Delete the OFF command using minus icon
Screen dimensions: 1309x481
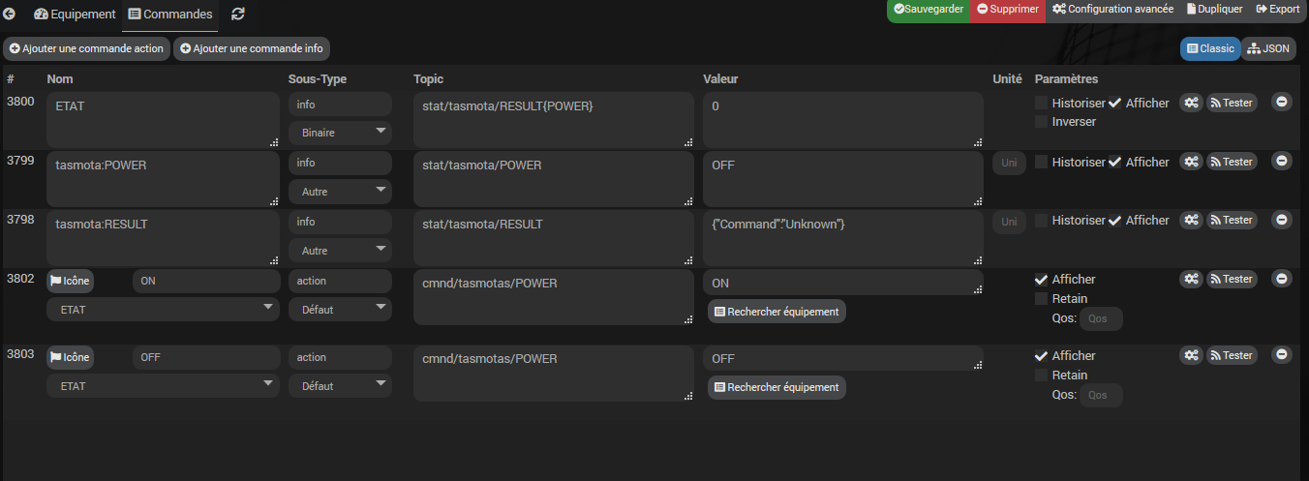[x=1281, y=355]
